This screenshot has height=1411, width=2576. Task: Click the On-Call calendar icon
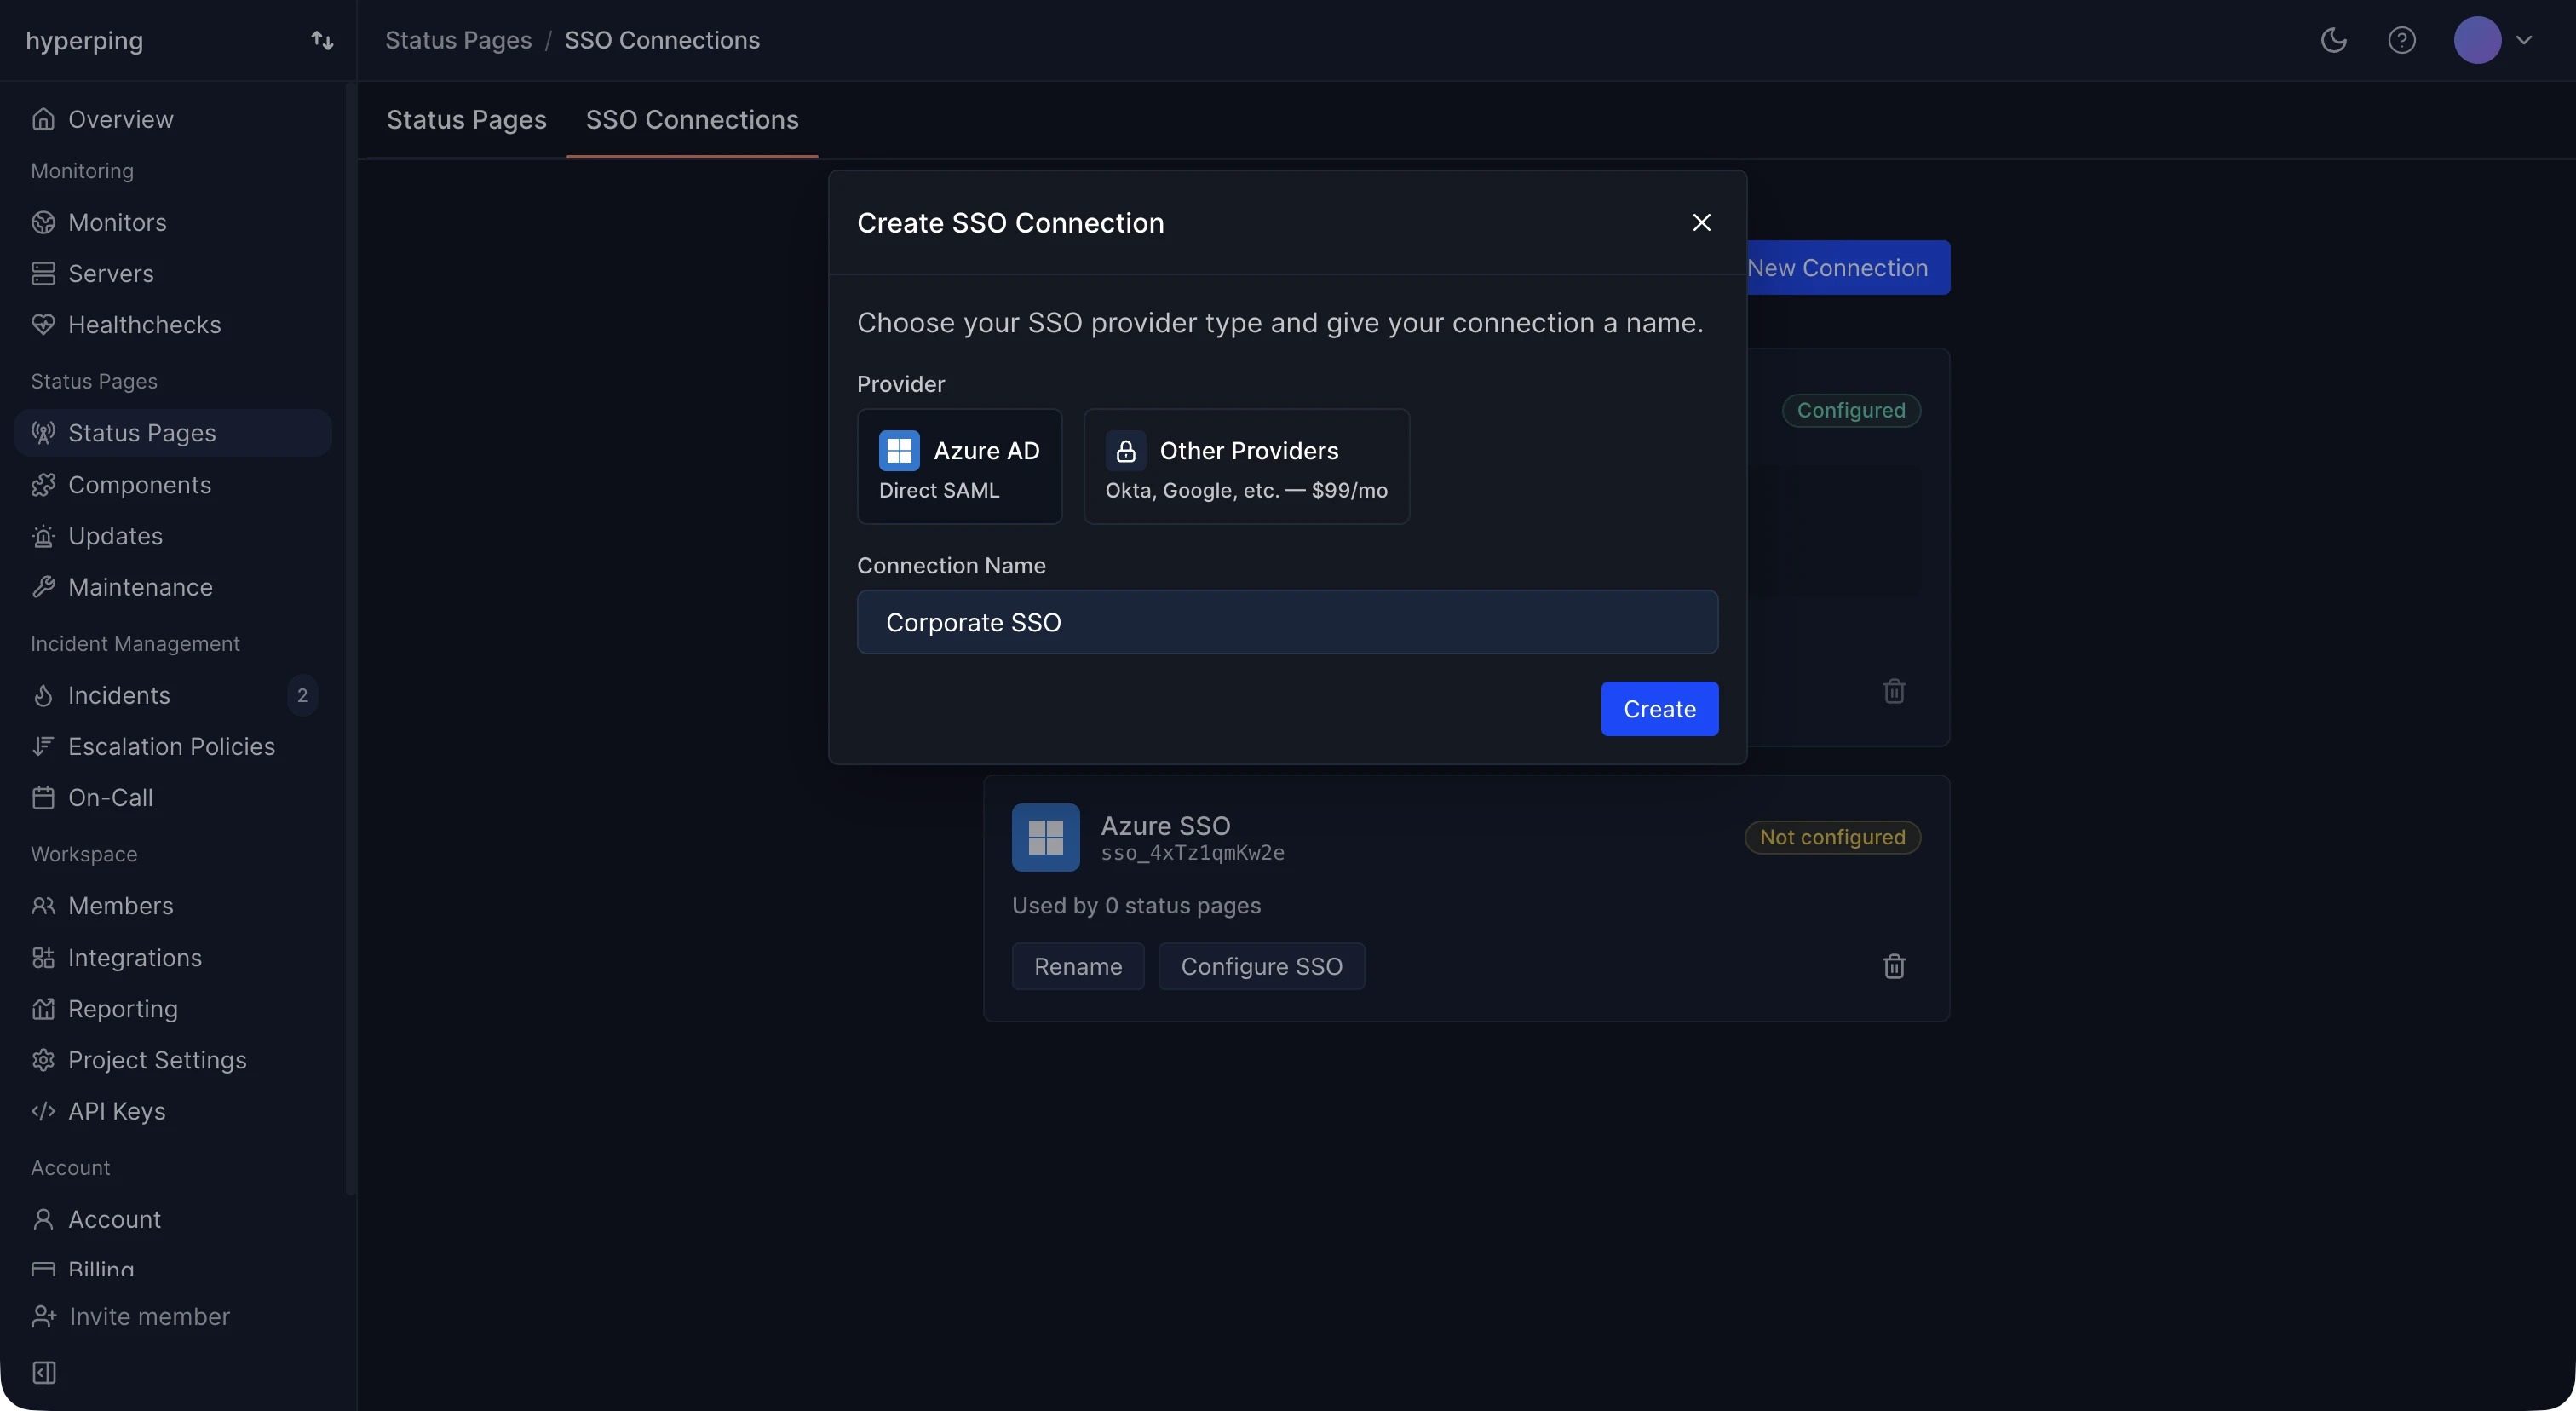click(x=43, y=798)
